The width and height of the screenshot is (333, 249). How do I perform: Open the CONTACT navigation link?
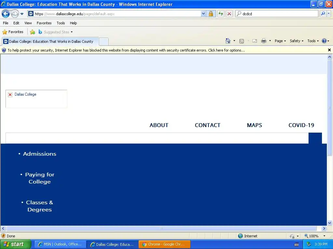[207, 125]
